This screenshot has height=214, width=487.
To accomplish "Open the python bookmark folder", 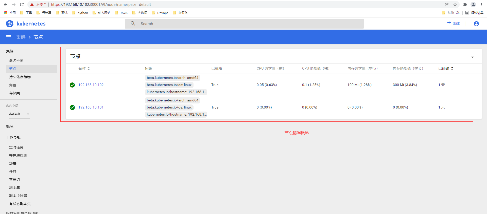I will 80,13.
